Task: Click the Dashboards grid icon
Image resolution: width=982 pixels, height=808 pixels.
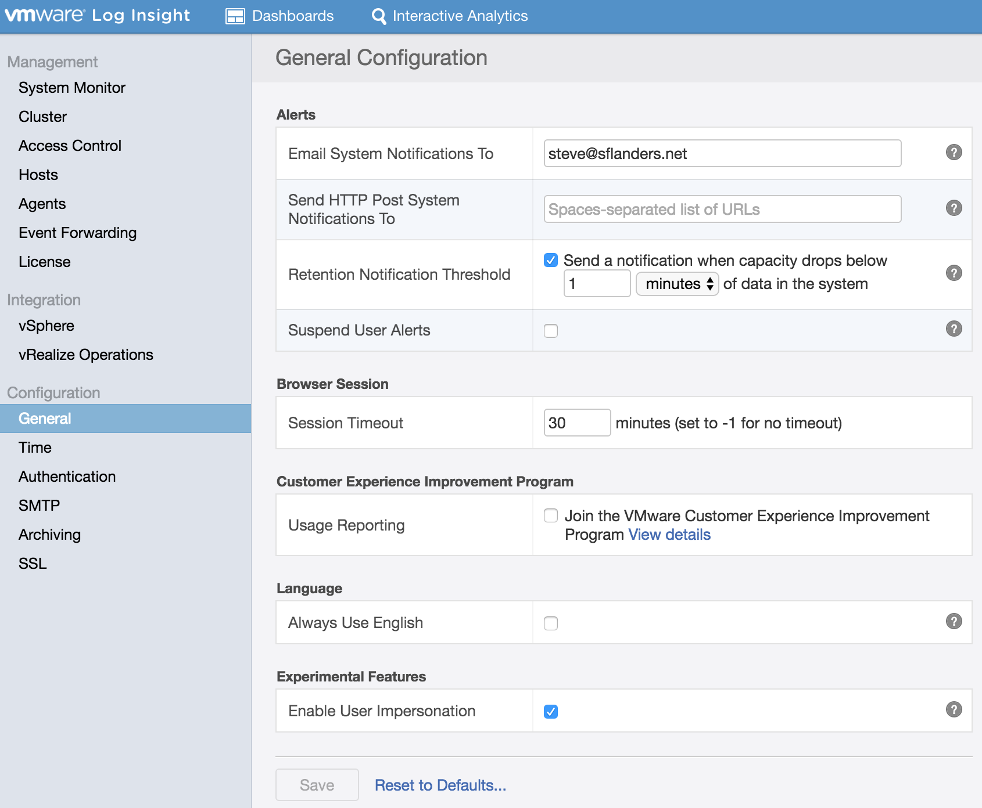Action: pos(235,16)
